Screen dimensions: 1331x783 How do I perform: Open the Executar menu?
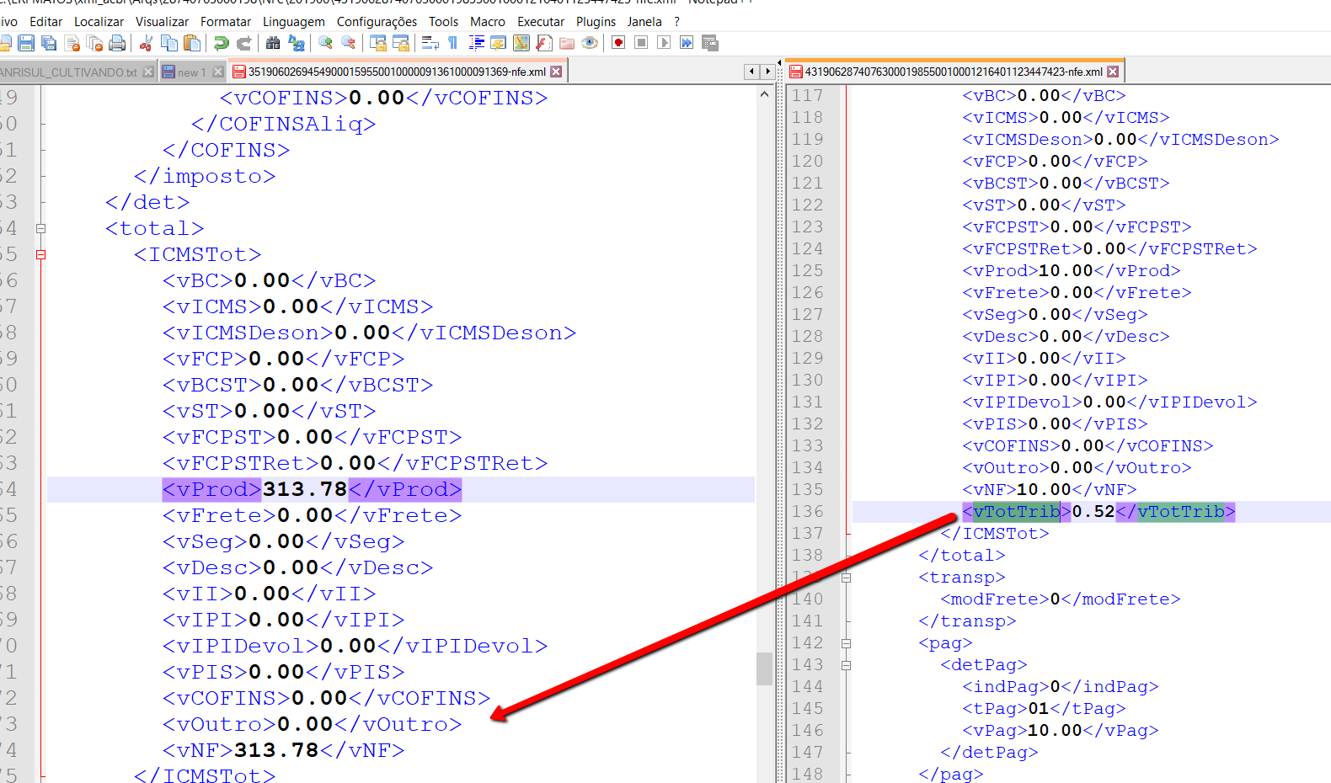[541, 22]
